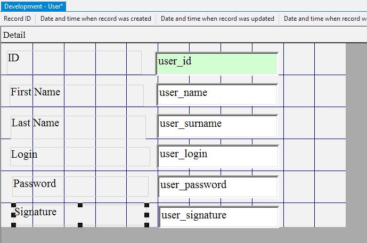Image resolution: width=367 pixels, height=243 pixels.
Task: Select the green user_id field
Action: tap(217, 63)
